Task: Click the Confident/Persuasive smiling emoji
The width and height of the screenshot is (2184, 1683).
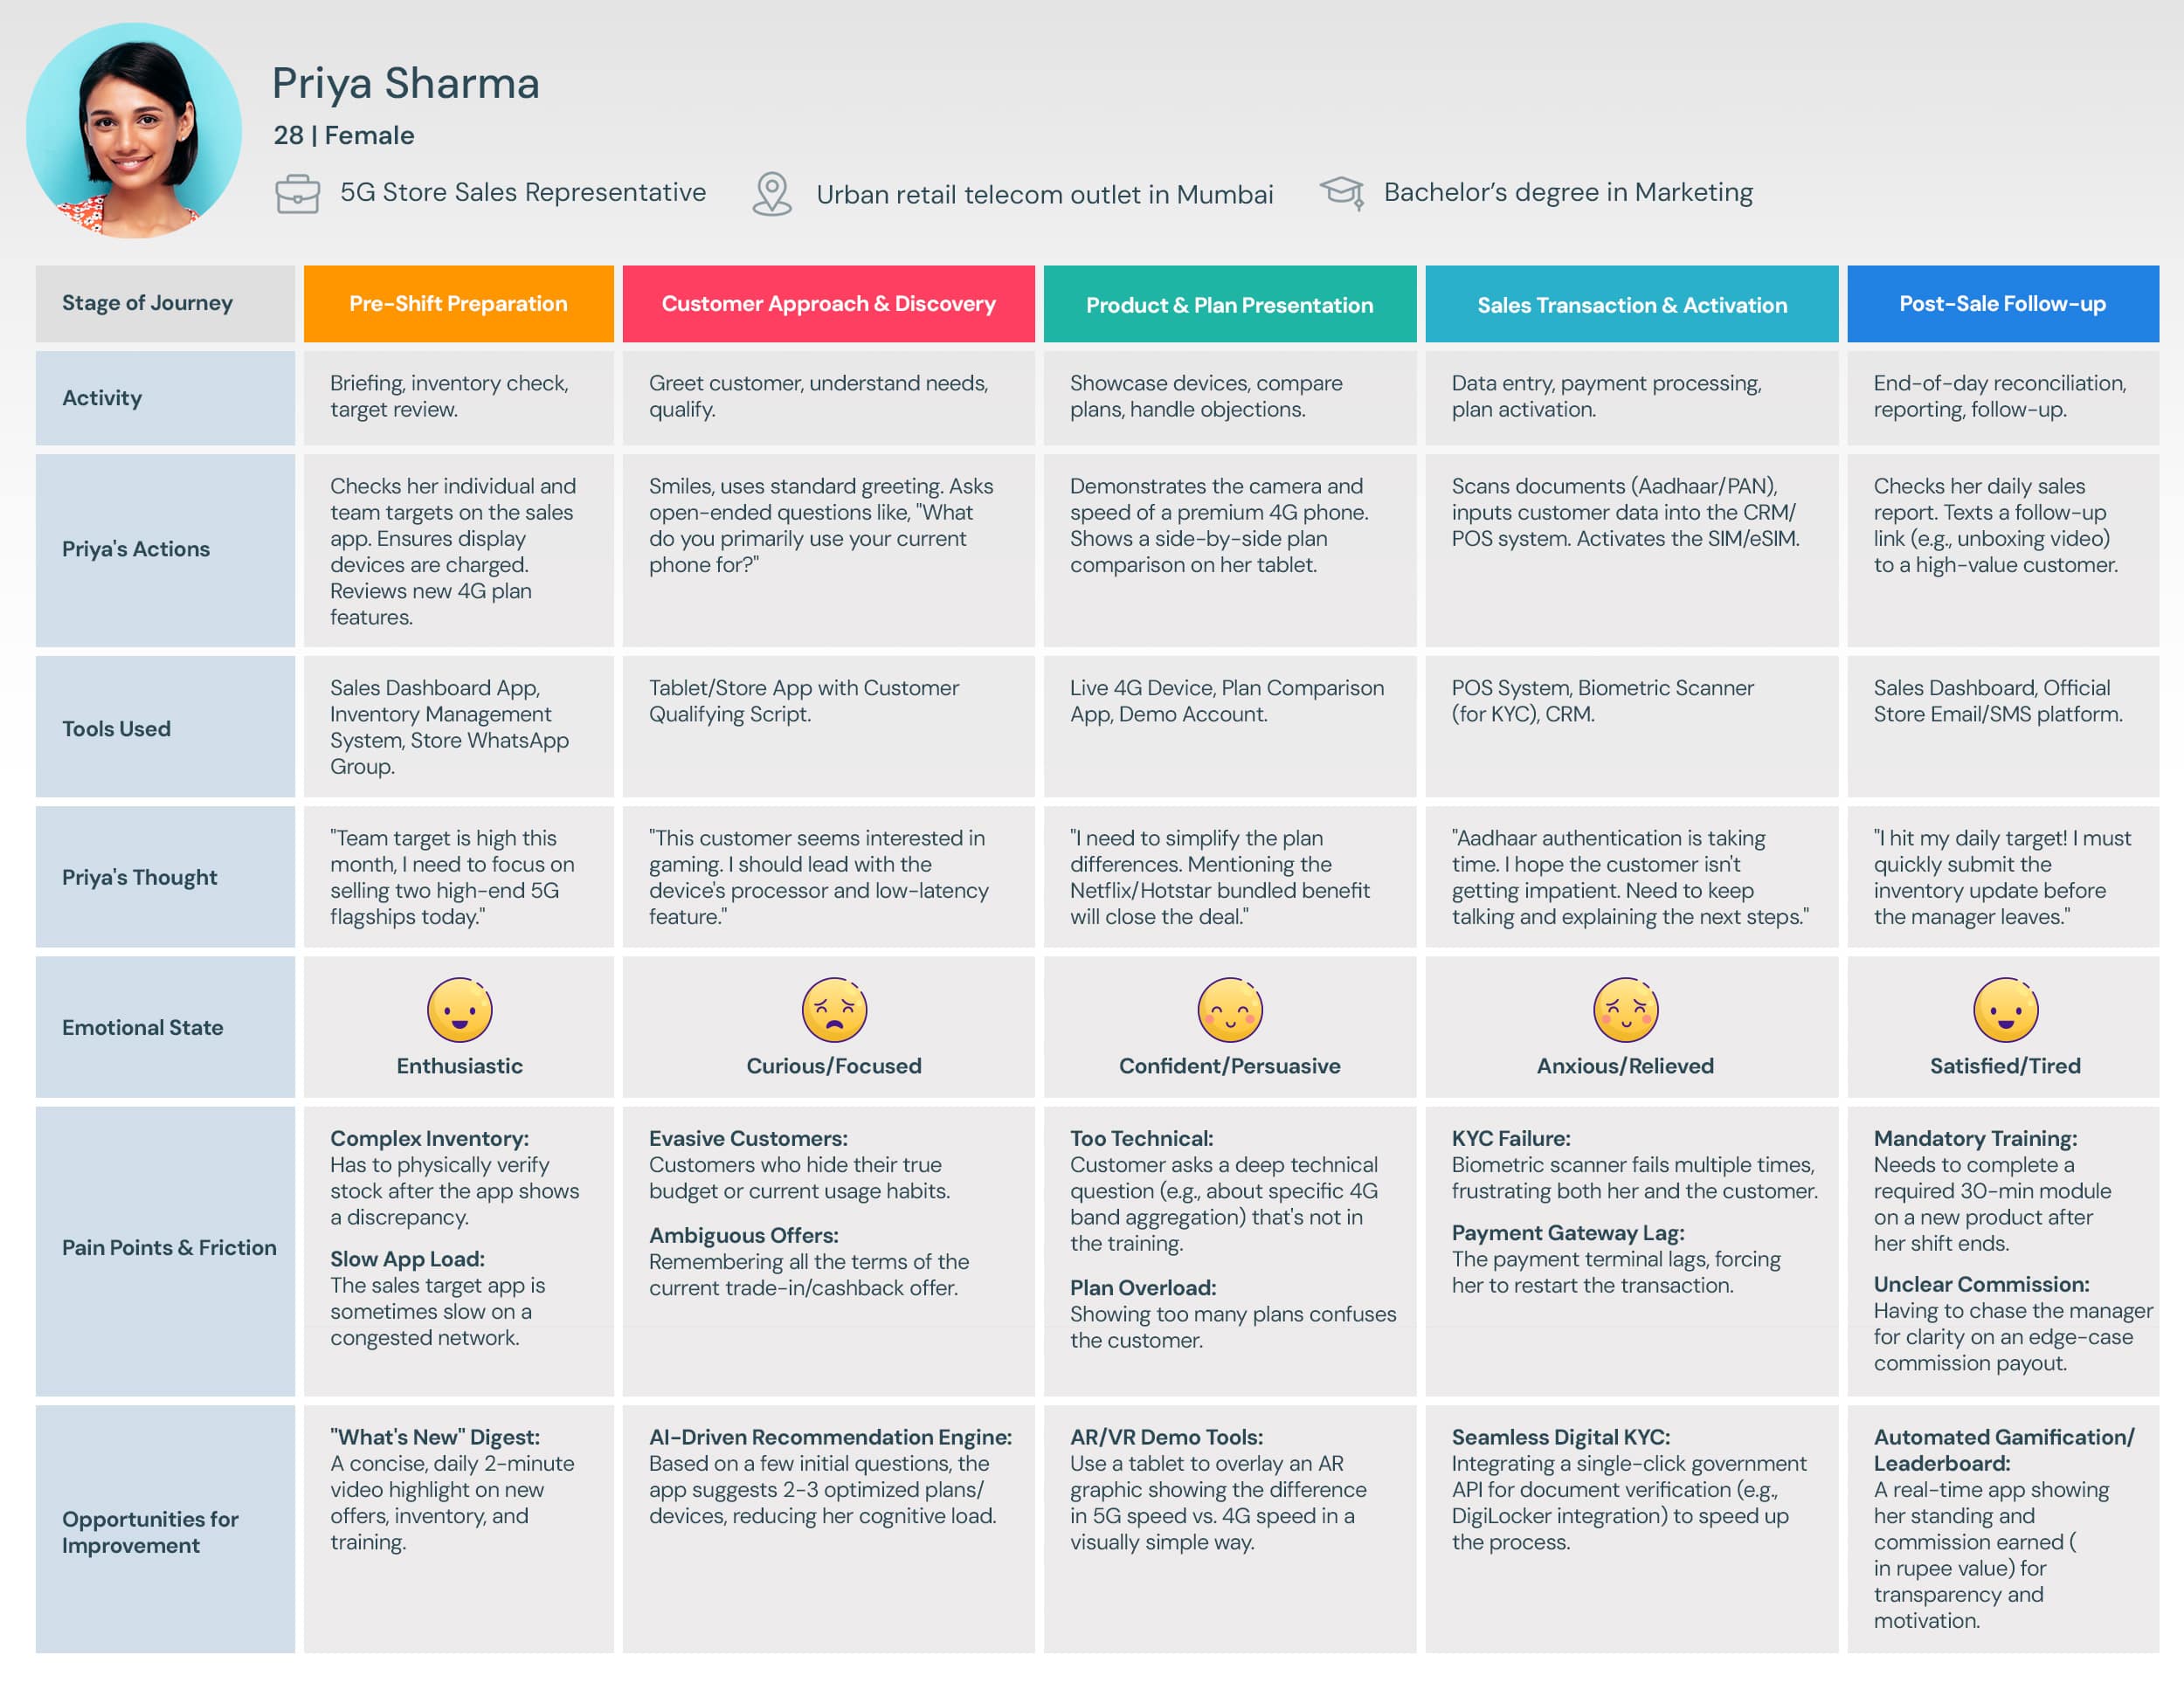Action: pyautogui.click(x=1229, y=1009)
